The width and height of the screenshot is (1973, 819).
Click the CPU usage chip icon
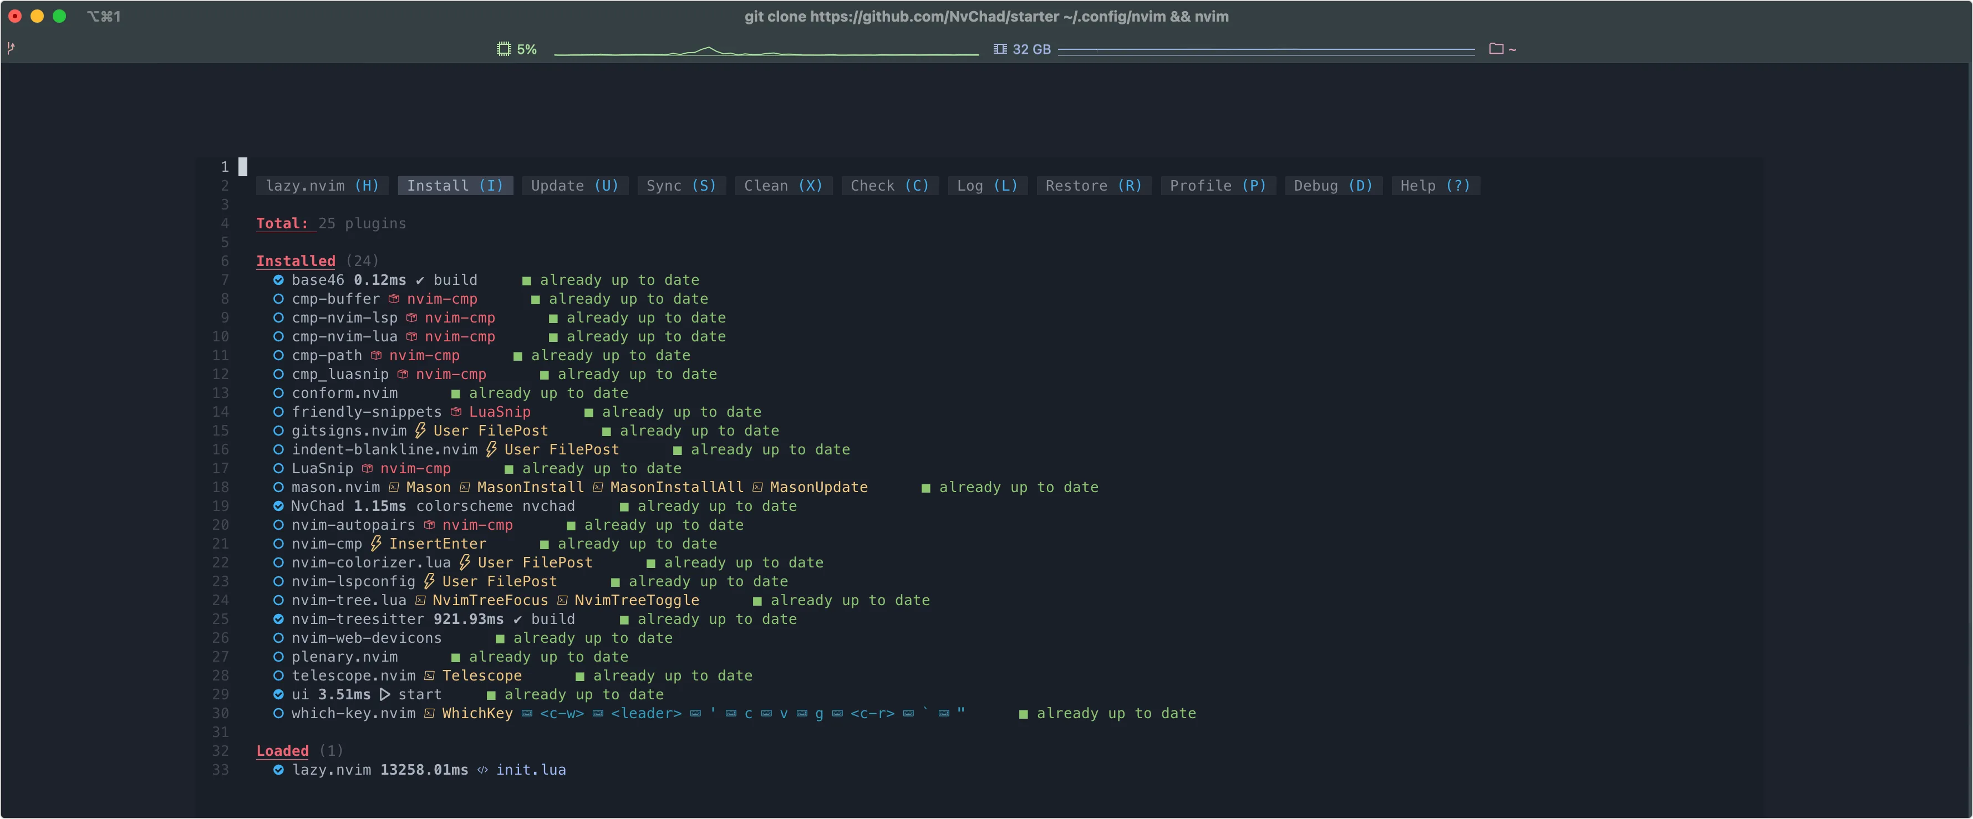(x=503, y=49)
